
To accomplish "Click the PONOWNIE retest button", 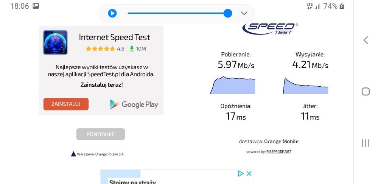I will (100, 134).
